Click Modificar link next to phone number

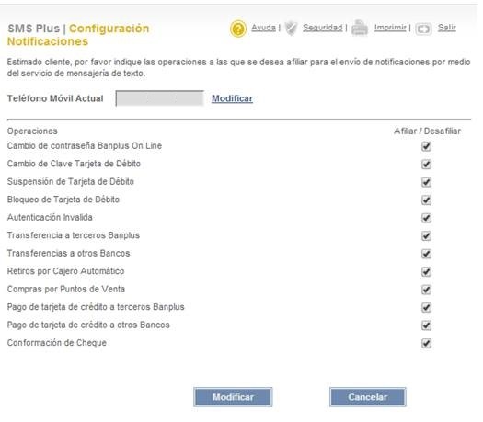232,98
